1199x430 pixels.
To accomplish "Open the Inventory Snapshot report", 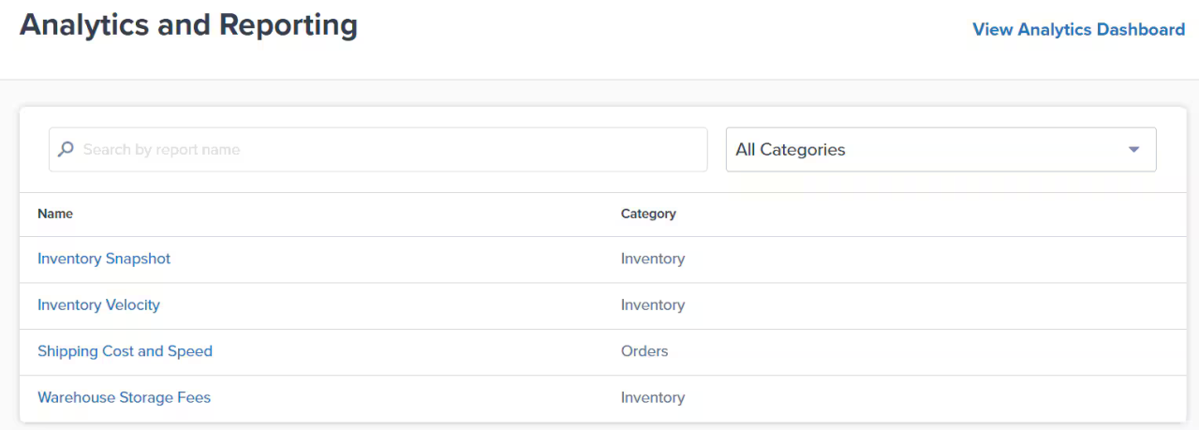I will click(104, 259).
